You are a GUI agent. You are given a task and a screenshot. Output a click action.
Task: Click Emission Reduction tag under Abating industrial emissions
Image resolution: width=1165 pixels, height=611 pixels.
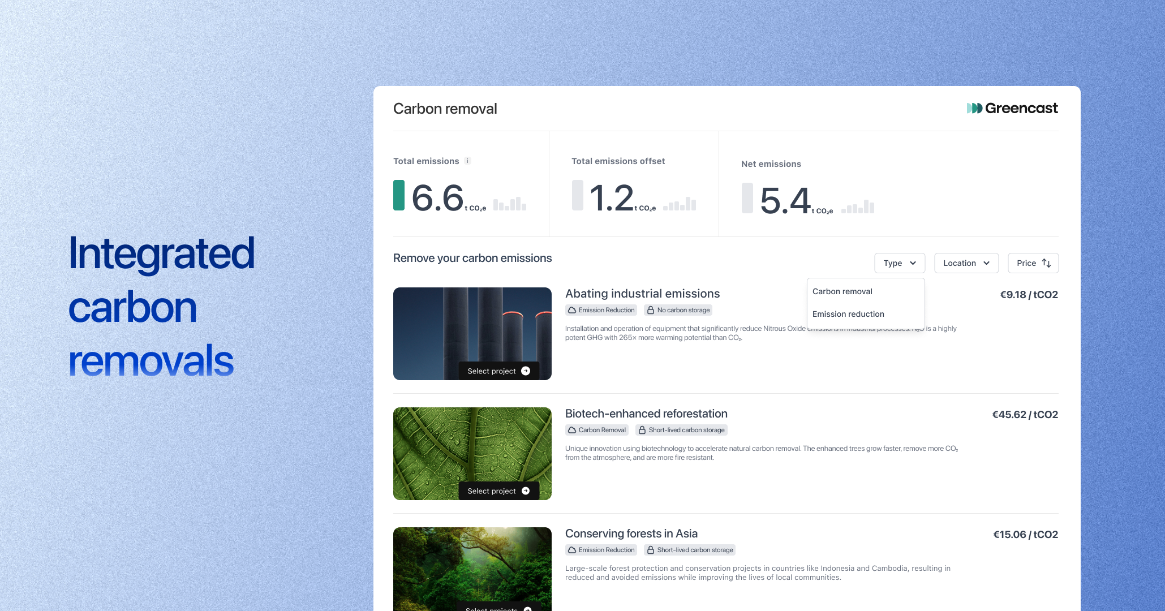pos(601,310)
